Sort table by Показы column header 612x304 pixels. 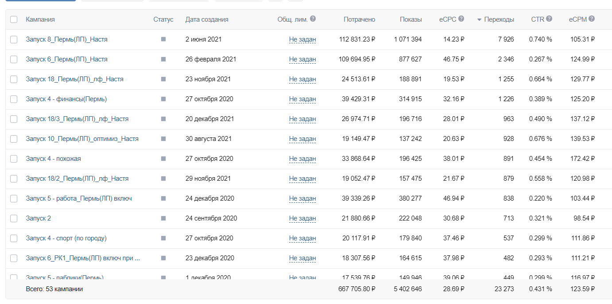point(411,19)
